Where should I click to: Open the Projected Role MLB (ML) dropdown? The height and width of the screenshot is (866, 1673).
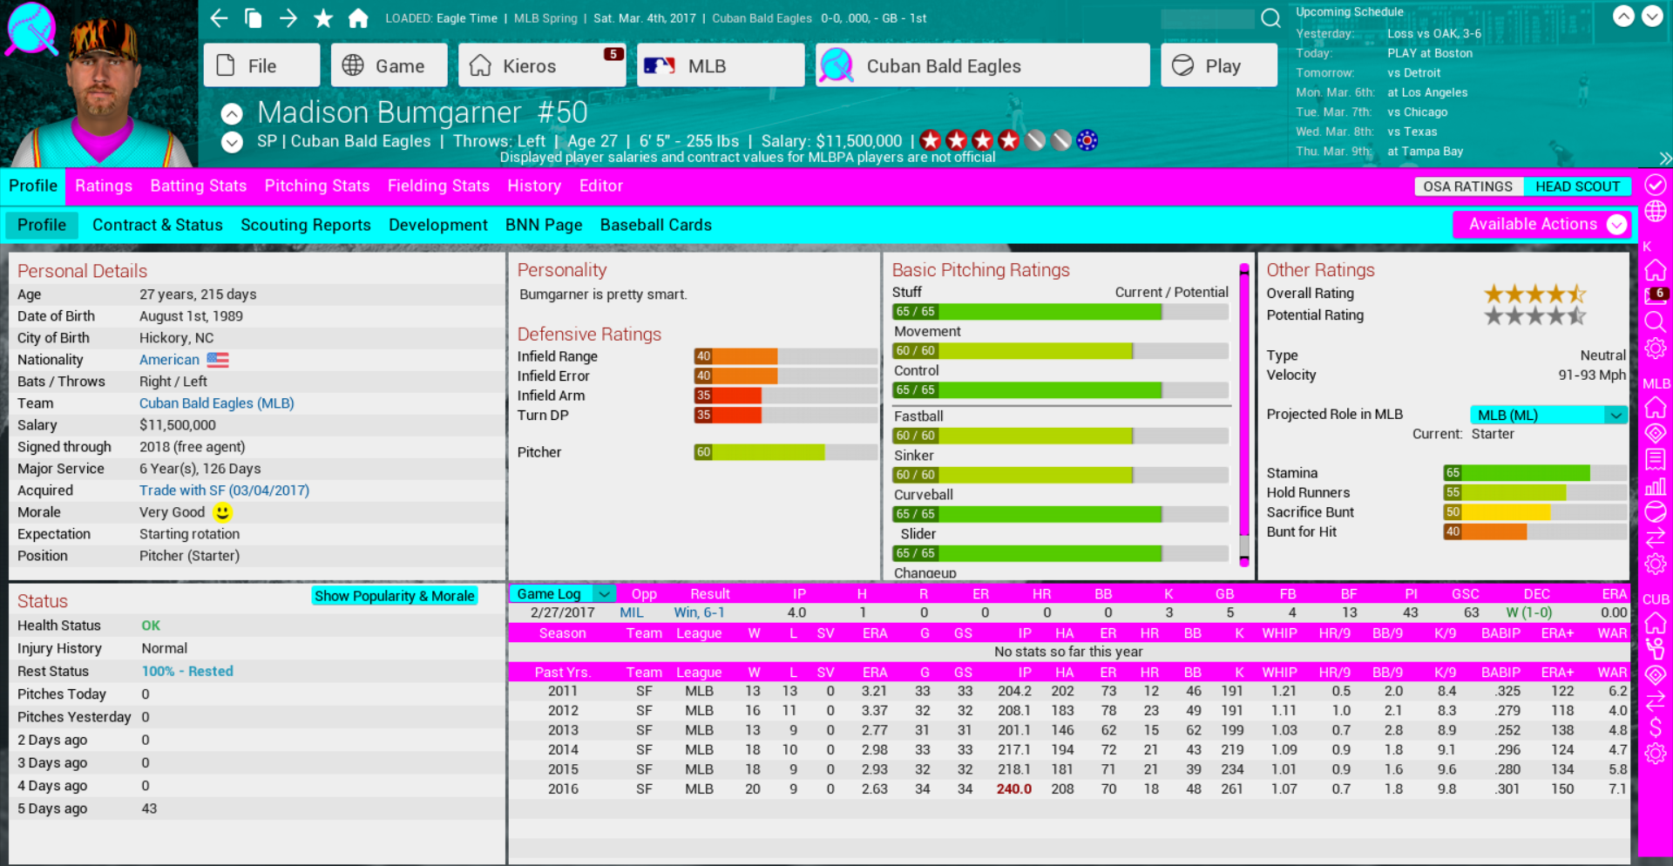pyautogui.click(x=1548, y=415)
